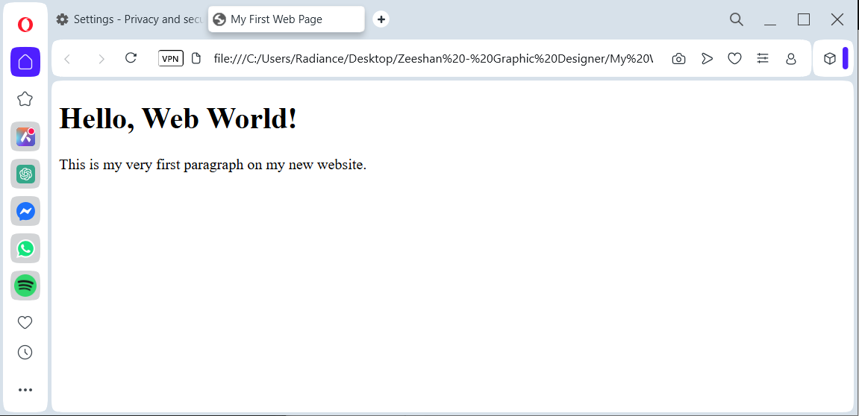
Task: Open a new tab with plus button
Action: tap(381, 19)
